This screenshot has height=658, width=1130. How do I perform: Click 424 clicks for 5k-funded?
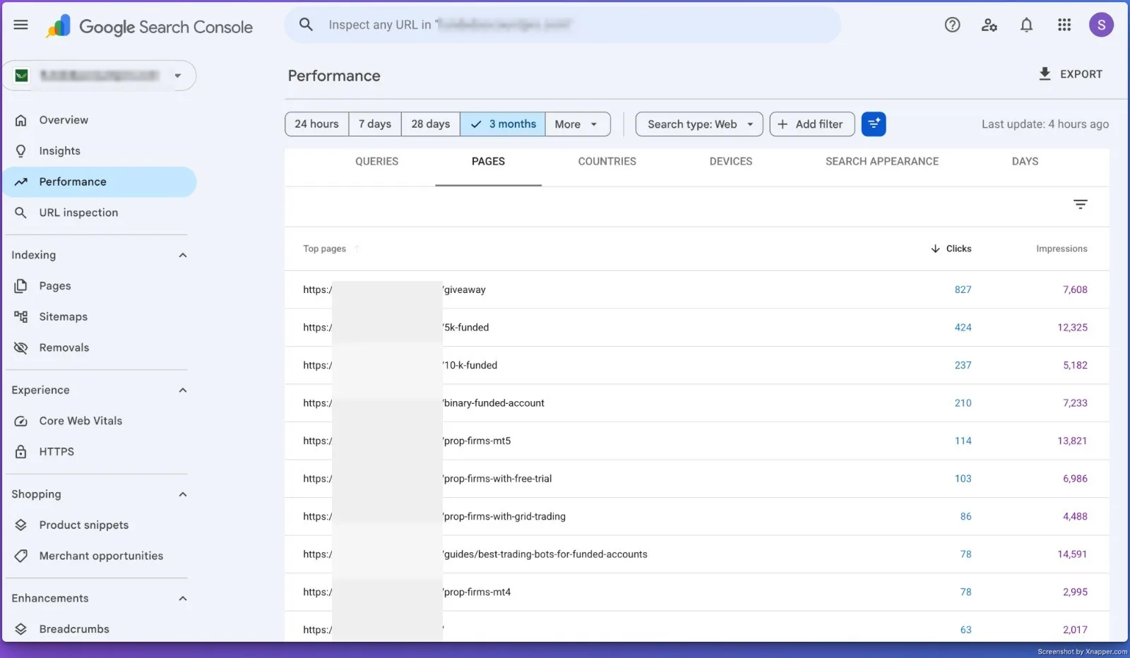(x=963, y=328)
